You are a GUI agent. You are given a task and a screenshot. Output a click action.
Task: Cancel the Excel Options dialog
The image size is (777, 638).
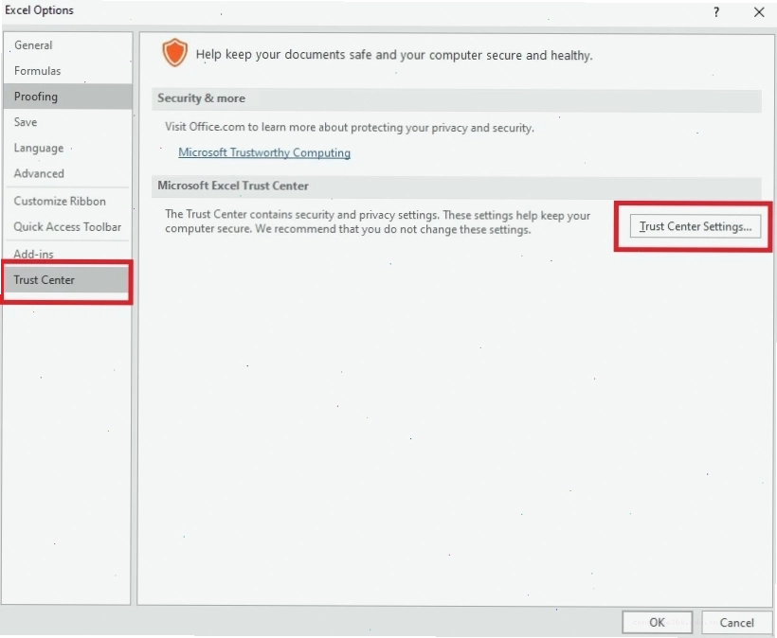click(x=737, y=622)
